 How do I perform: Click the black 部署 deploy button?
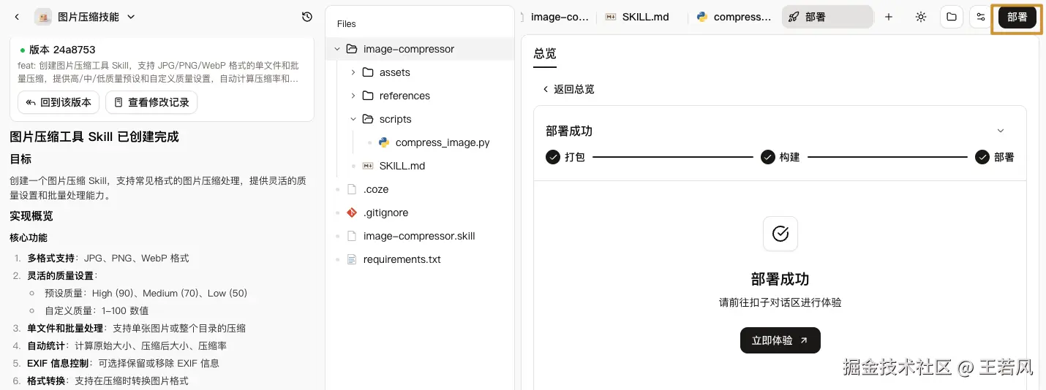(x=1017, y=17)
